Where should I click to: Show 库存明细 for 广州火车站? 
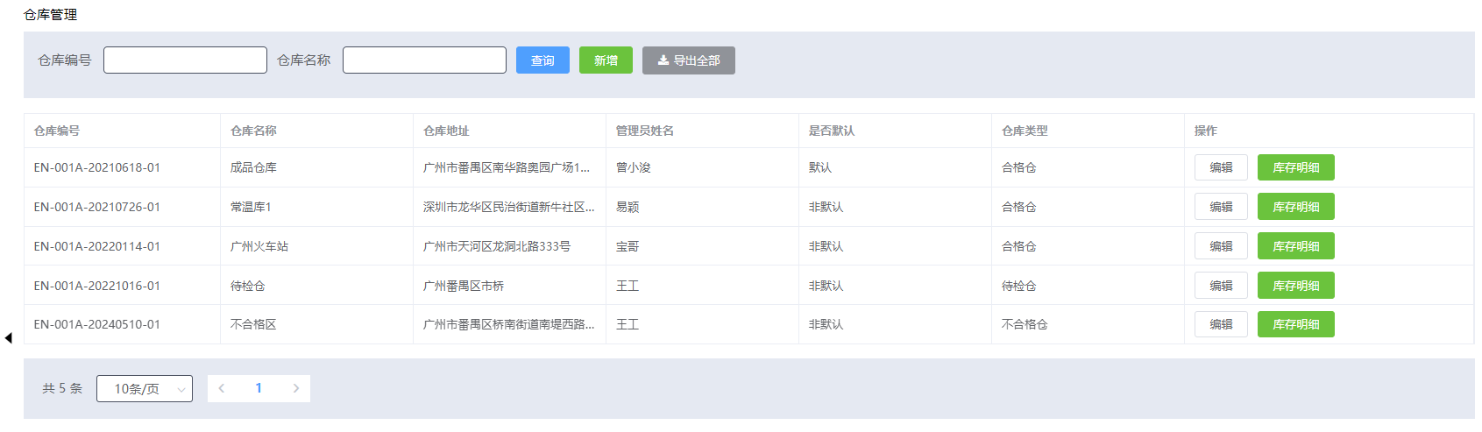click(1295, 246)
